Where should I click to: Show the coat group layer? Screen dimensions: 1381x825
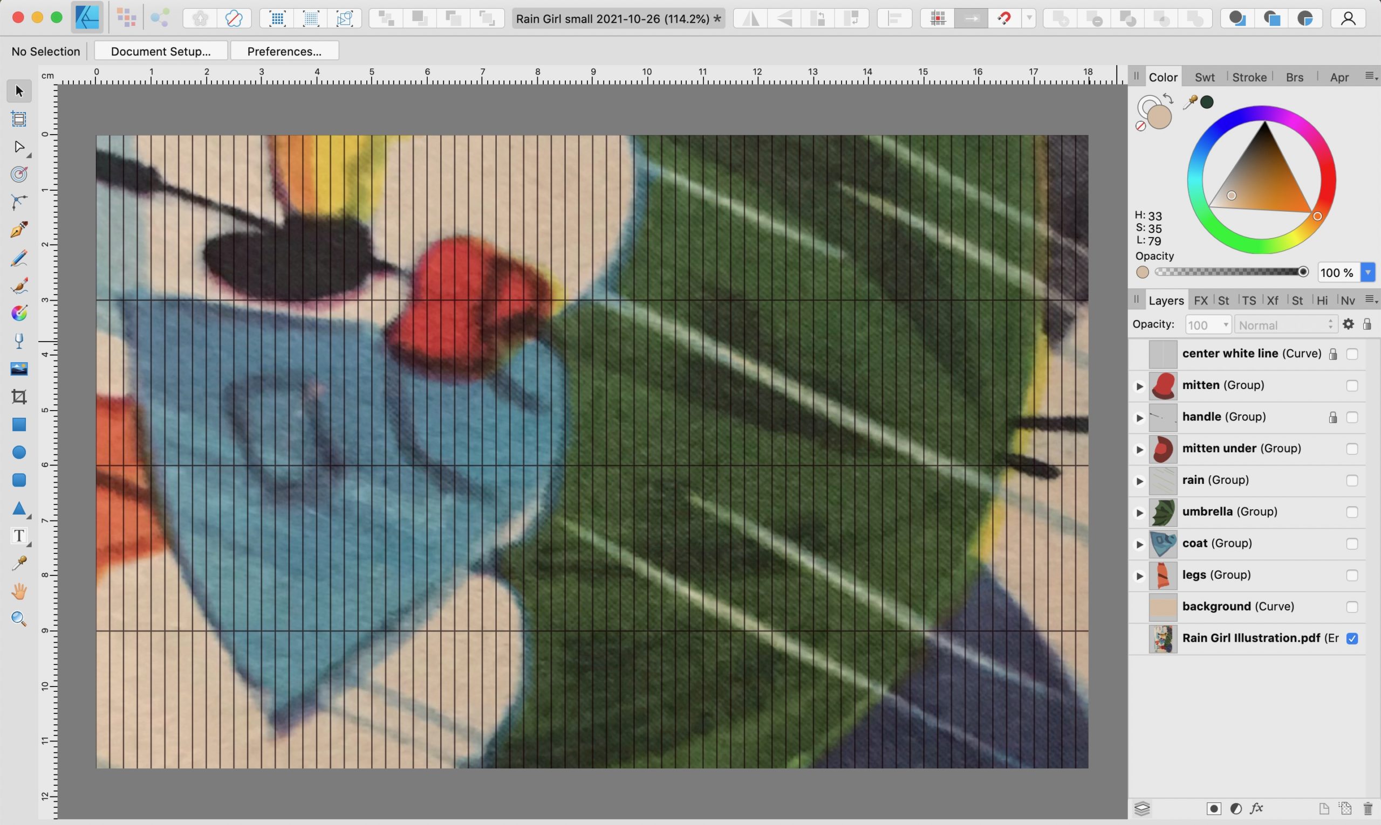[x=1352, y=544]
